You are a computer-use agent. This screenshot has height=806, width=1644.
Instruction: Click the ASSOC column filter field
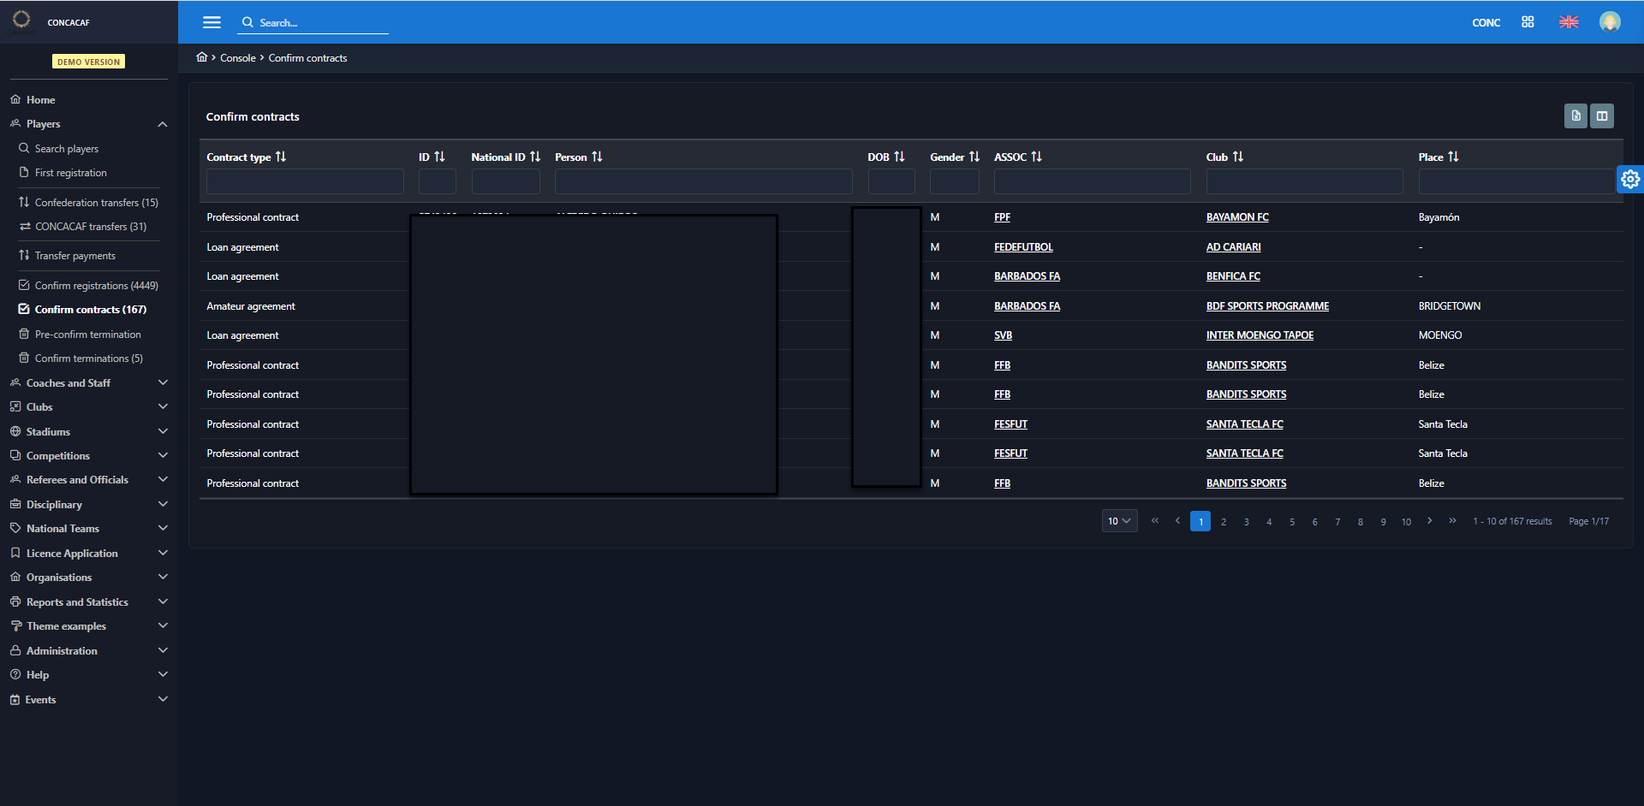pos(1092,181)
